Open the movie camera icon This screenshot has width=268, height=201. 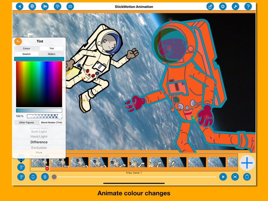58,6
